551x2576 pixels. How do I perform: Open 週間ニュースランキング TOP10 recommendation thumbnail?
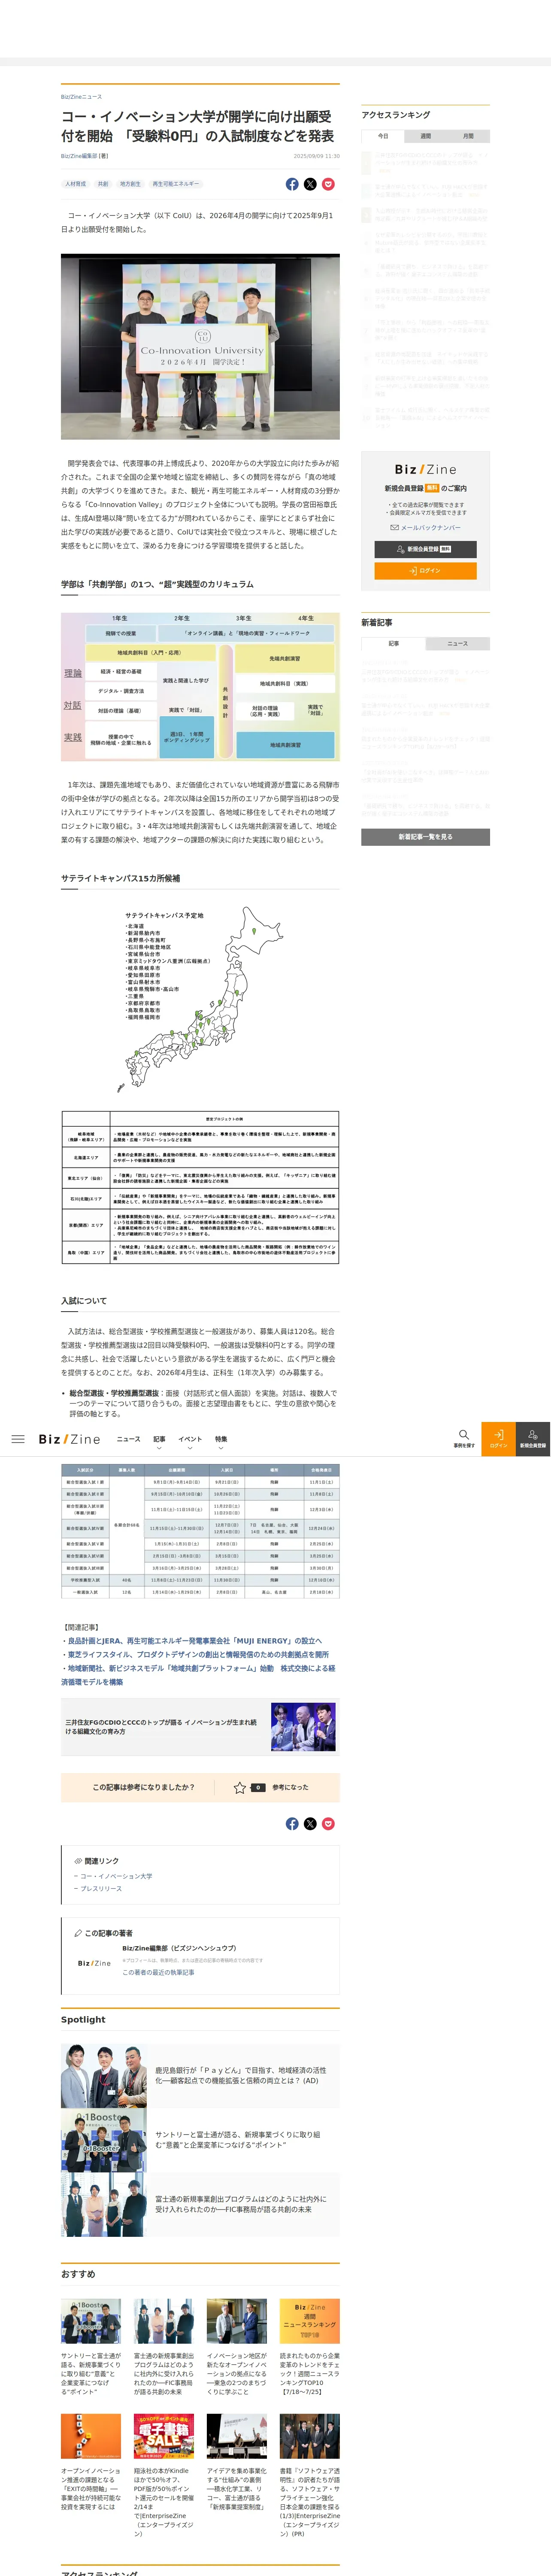310,2321
